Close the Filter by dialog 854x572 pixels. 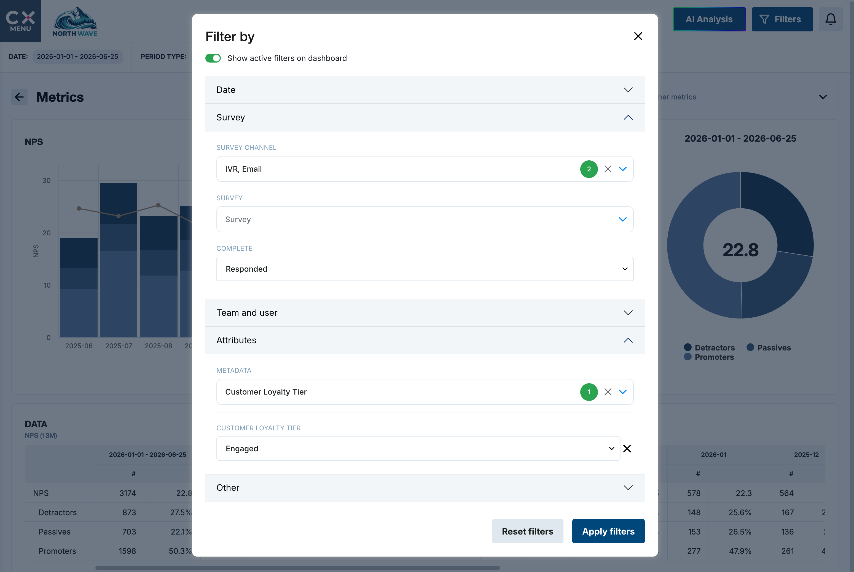tap(638, 36)
